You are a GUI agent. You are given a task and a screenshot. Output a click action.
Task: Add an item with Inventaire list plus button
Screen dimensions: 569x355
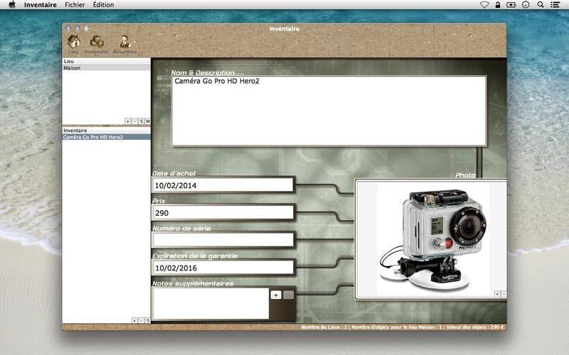click(134, 321)
